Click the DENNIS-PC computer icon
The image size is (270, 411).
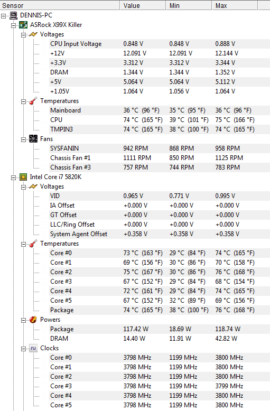click(13, 15)
